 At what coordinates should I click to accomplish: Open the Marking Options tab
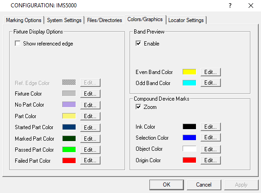pyautogui.click(x=24, y=20)
